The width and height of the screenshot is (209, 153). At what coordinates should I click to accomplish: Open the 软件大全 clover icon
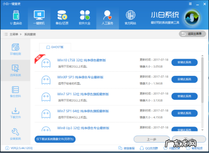pos(85,15)
